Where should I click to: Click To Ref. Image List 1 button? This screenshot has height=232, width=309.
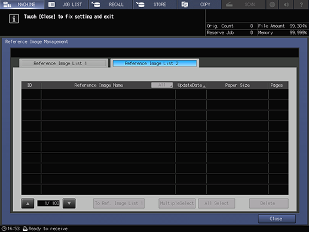119,203
